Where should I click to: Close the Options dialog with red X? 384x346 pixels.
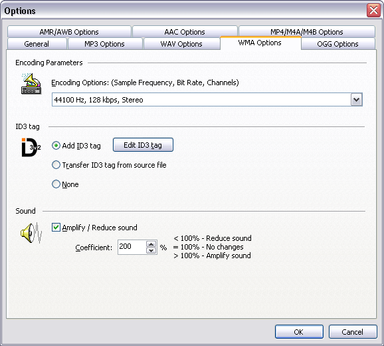pos(373,10)
